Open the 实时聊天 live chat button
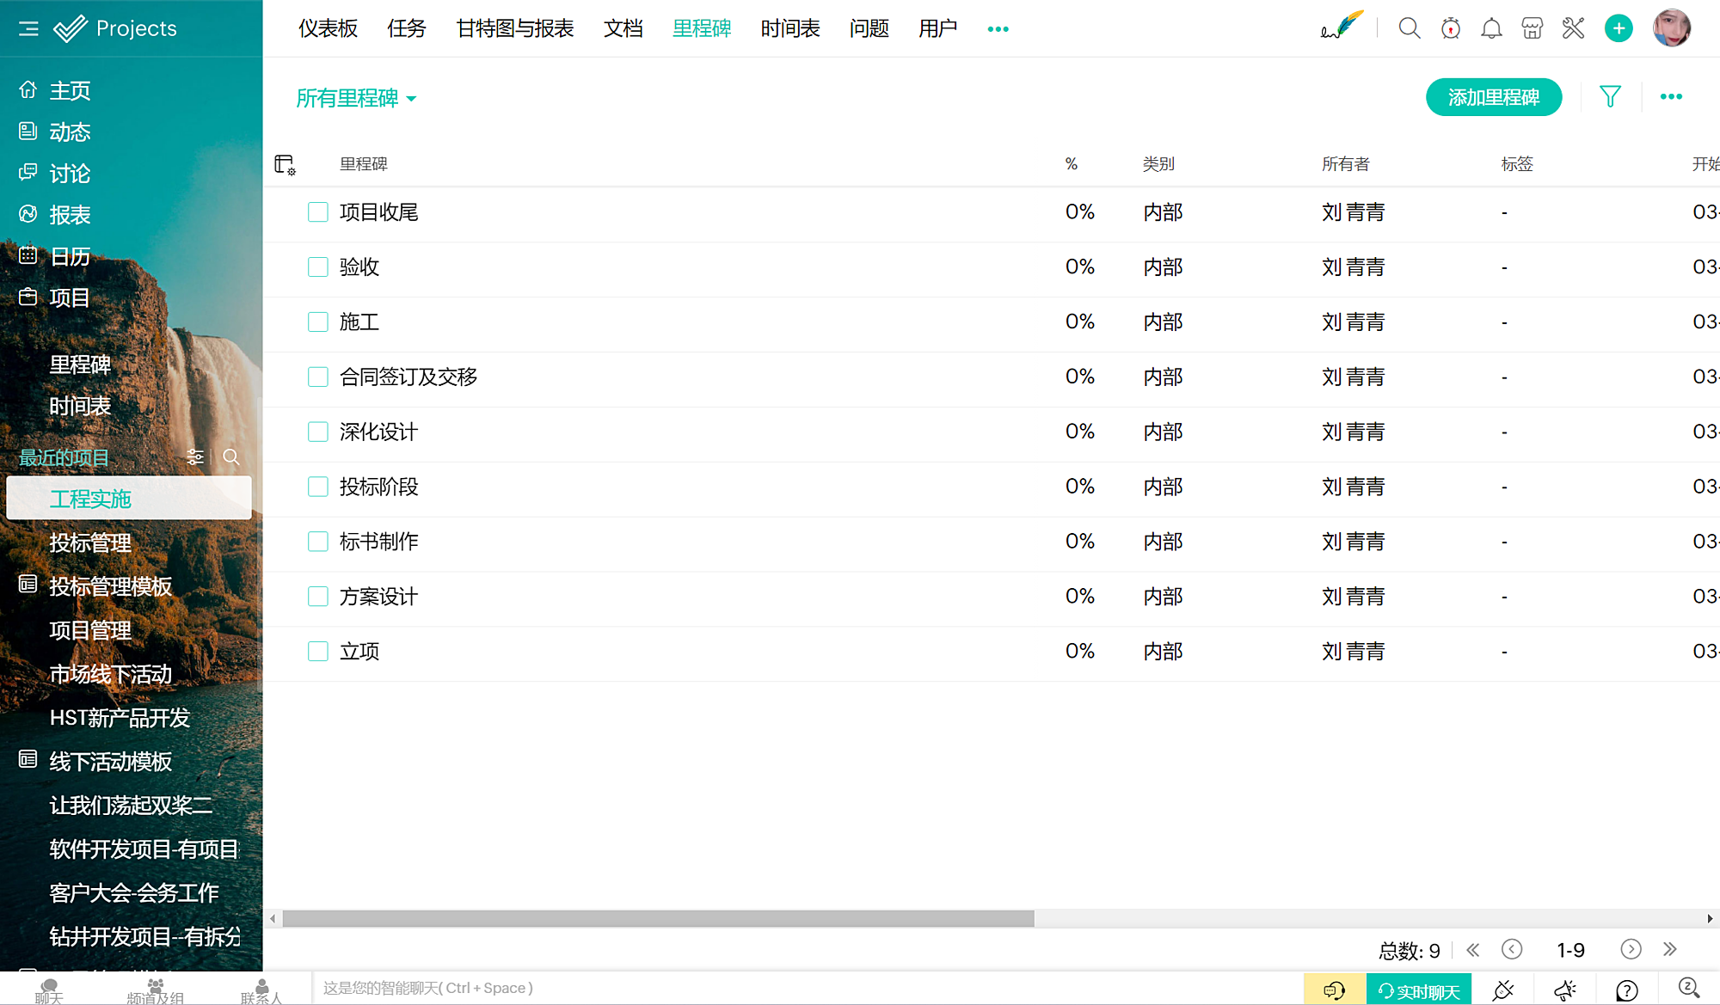This screenshot has width=1720, height=1005. pos(1419,990)
